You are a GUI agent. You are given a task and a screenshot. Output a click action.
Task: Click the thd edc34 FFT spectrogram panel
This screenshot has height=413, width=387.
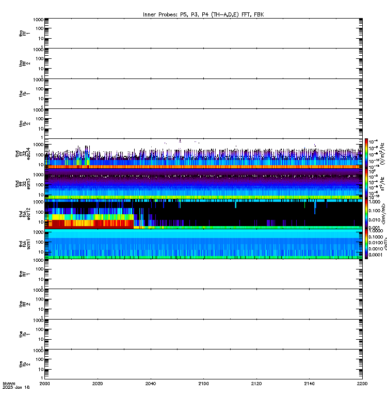203,153
